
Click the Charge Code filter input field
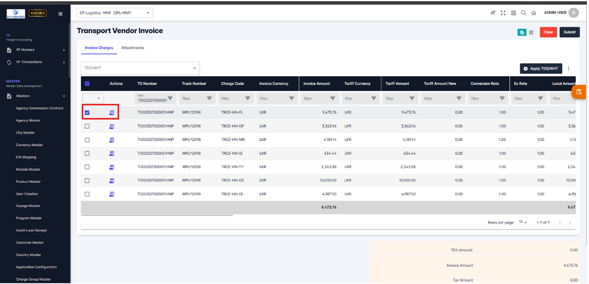tap(231, 99)
